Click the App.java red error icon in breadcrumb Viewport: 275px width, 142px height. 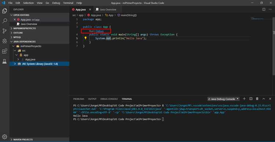[89, 15]
